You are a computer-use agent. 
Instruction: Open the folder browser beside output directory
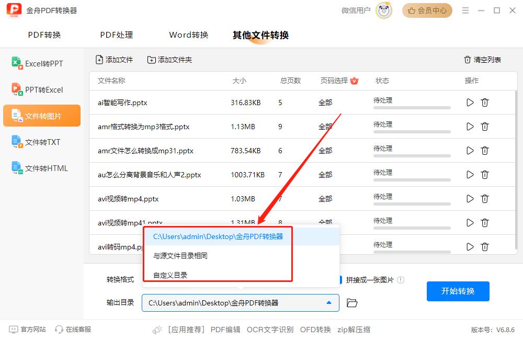351,302
